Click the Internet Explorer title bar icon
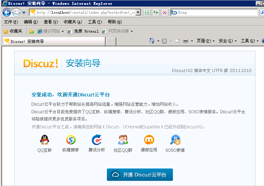The height and width of the screenshot is (186, 264). click(x=5, y=3)
